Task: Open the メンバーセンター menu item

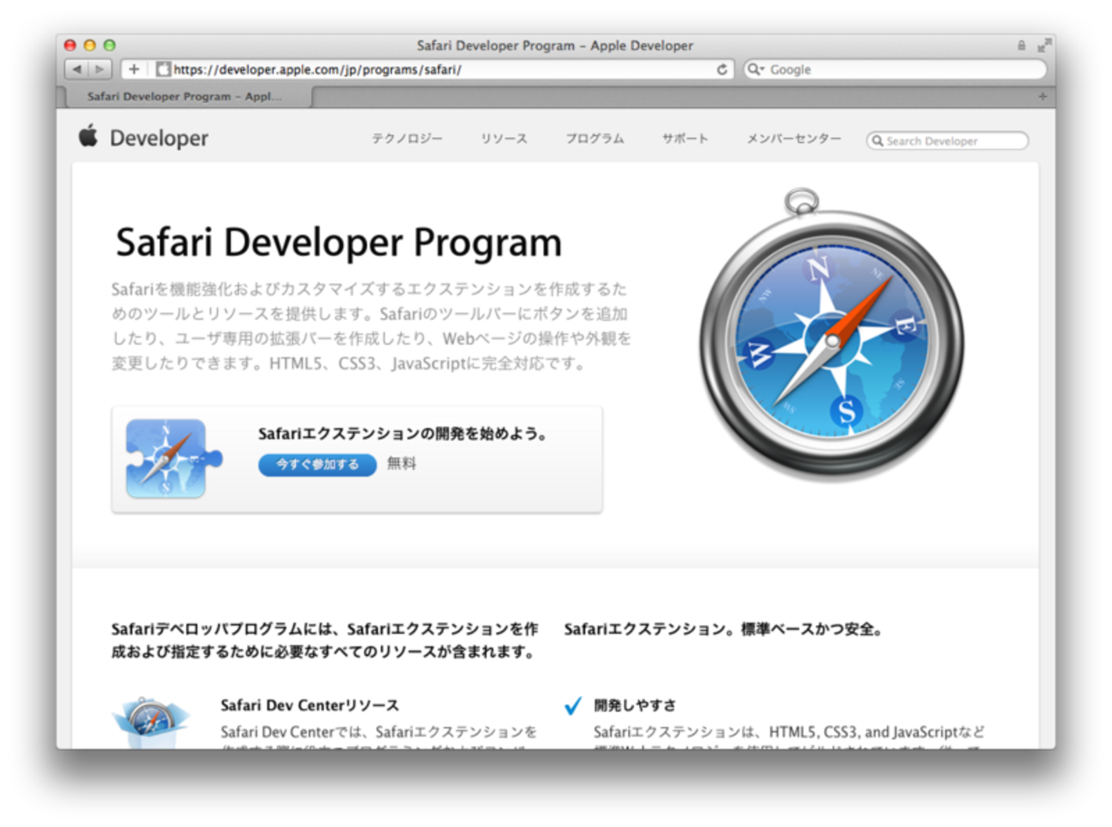Action: click(794, 139)
